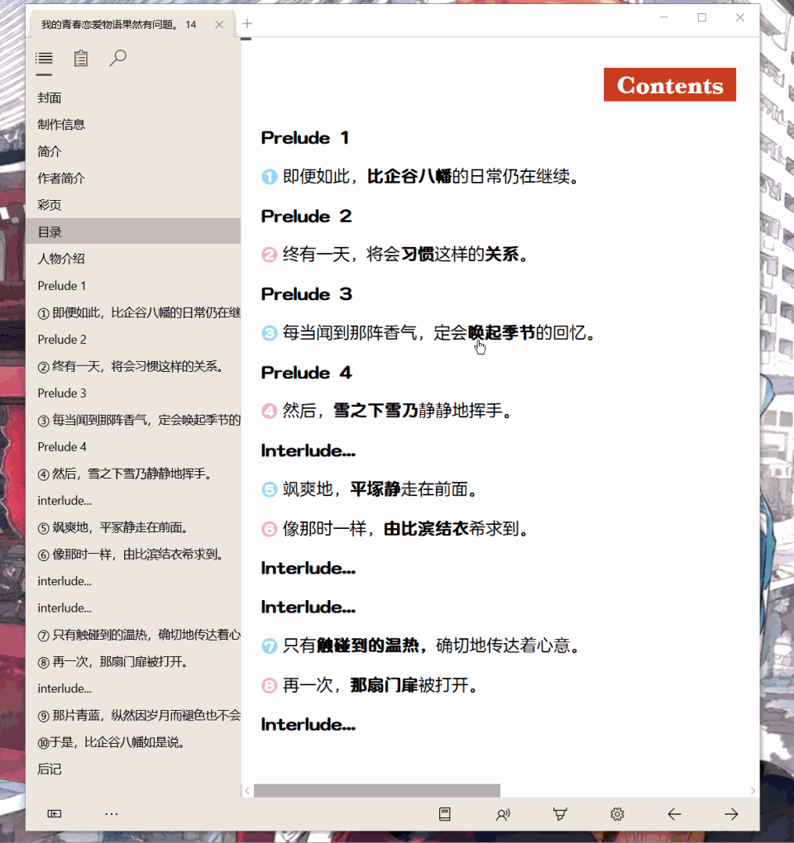This screenshot has height=843, width=794.
Task: Start read aloud voice icon
Action: coord(503,815)
